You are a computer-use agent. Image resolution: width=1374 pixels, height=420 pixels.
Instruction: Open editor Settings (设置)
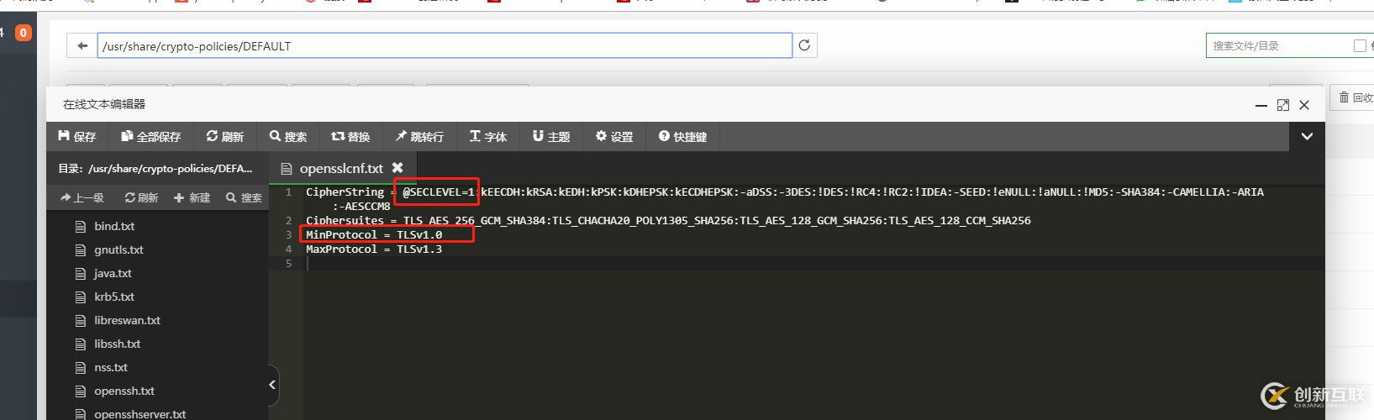(614, 137)
